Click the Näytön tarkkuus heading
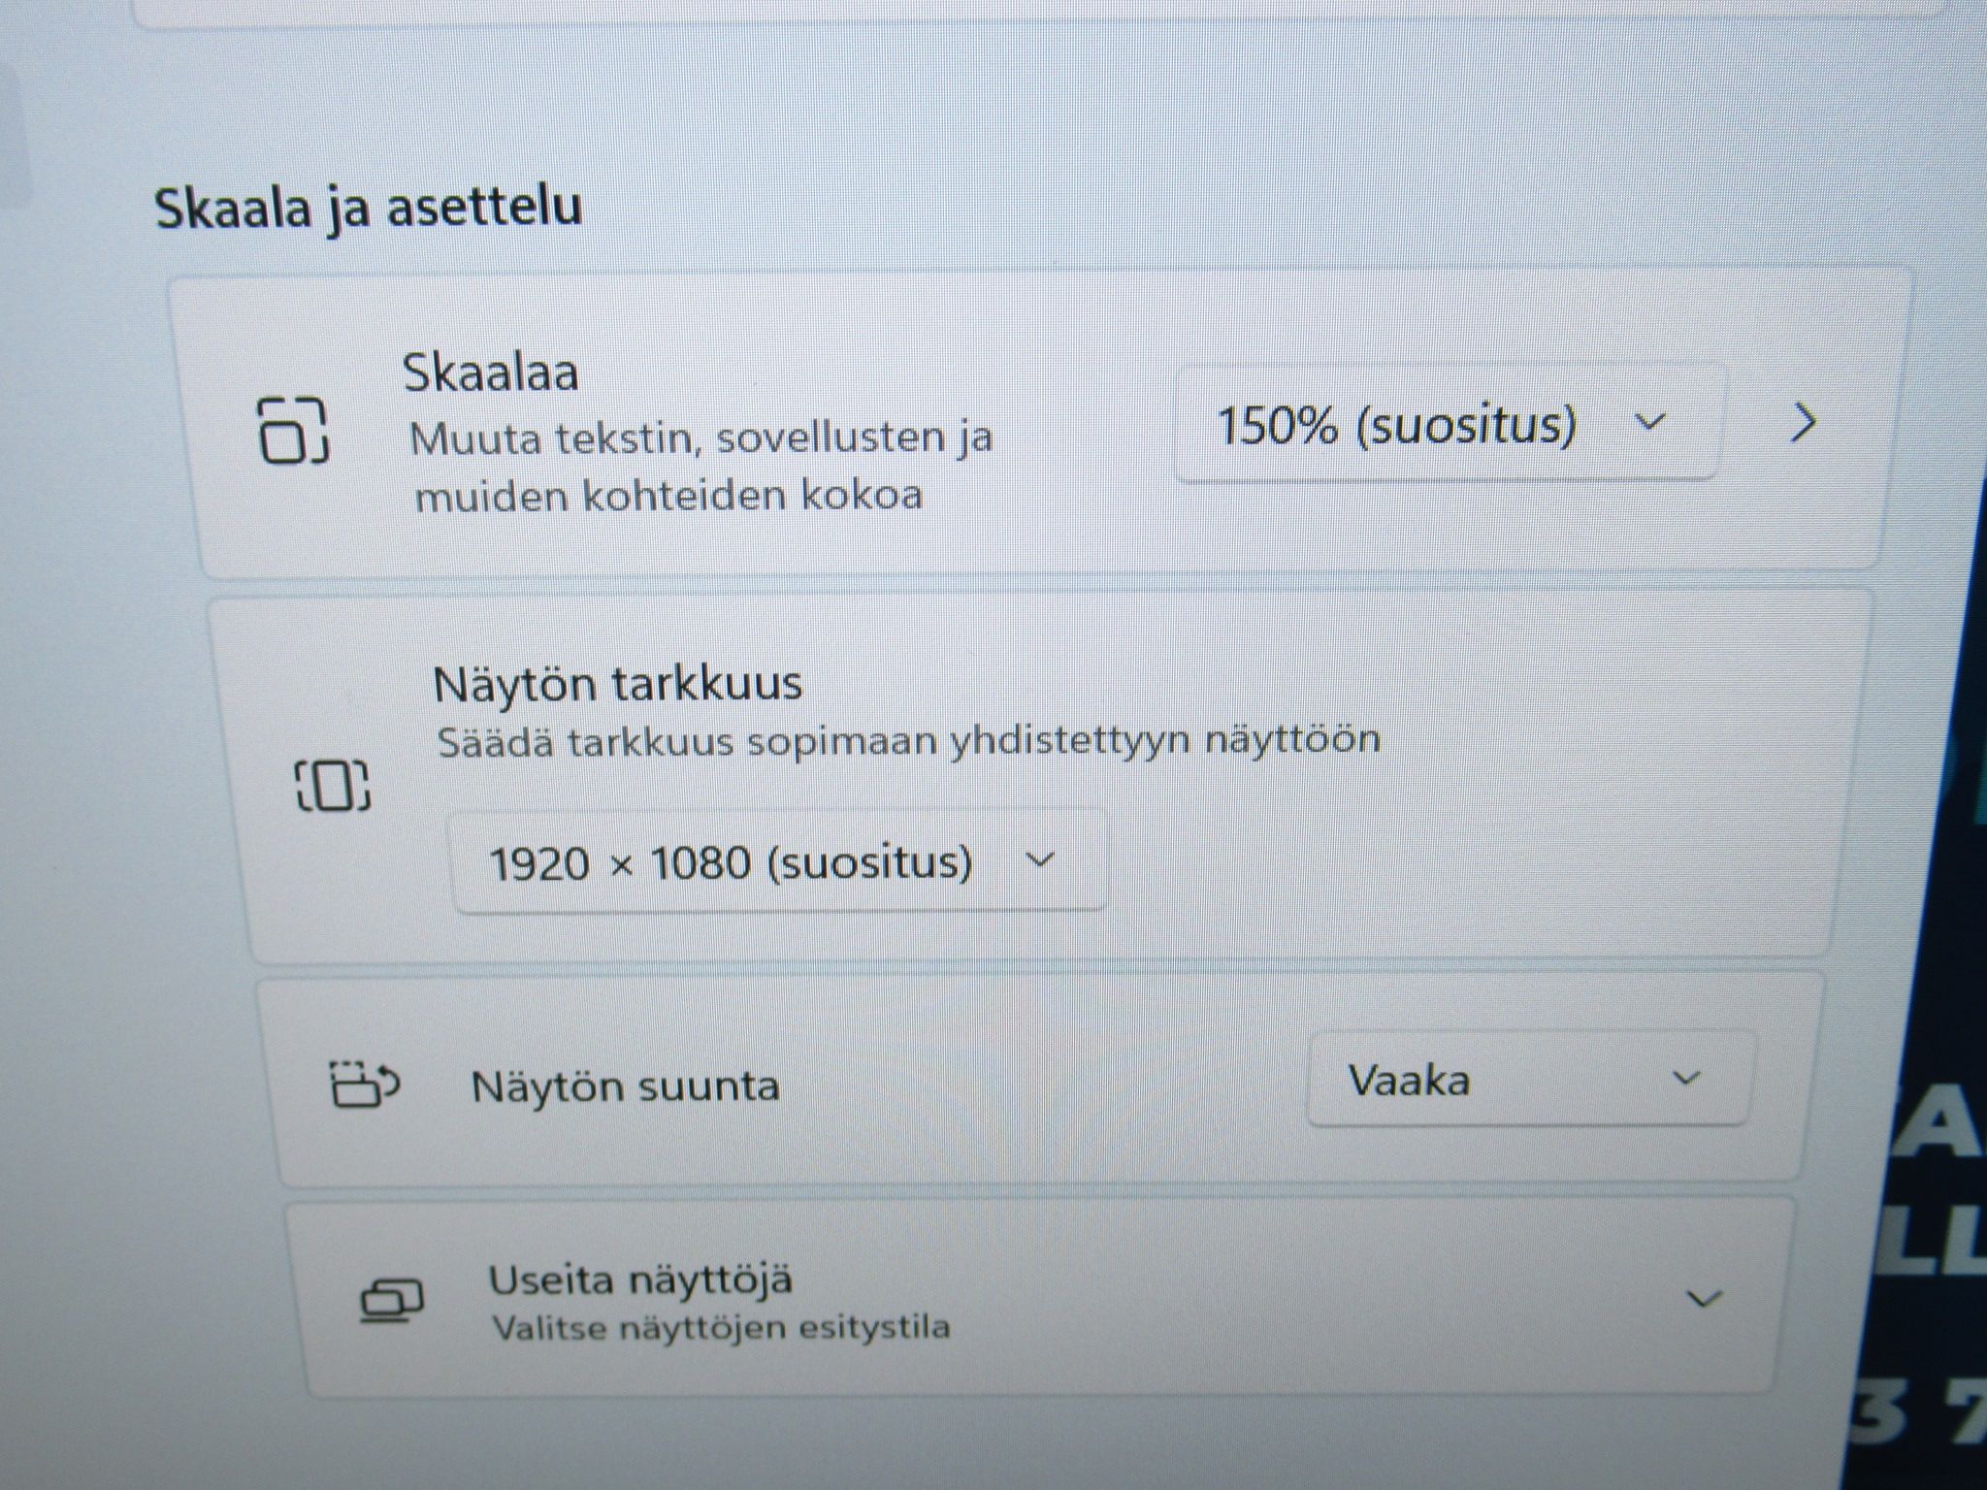The width and height of the screenshot is (1987, 1490). click(x=618, y=683)
